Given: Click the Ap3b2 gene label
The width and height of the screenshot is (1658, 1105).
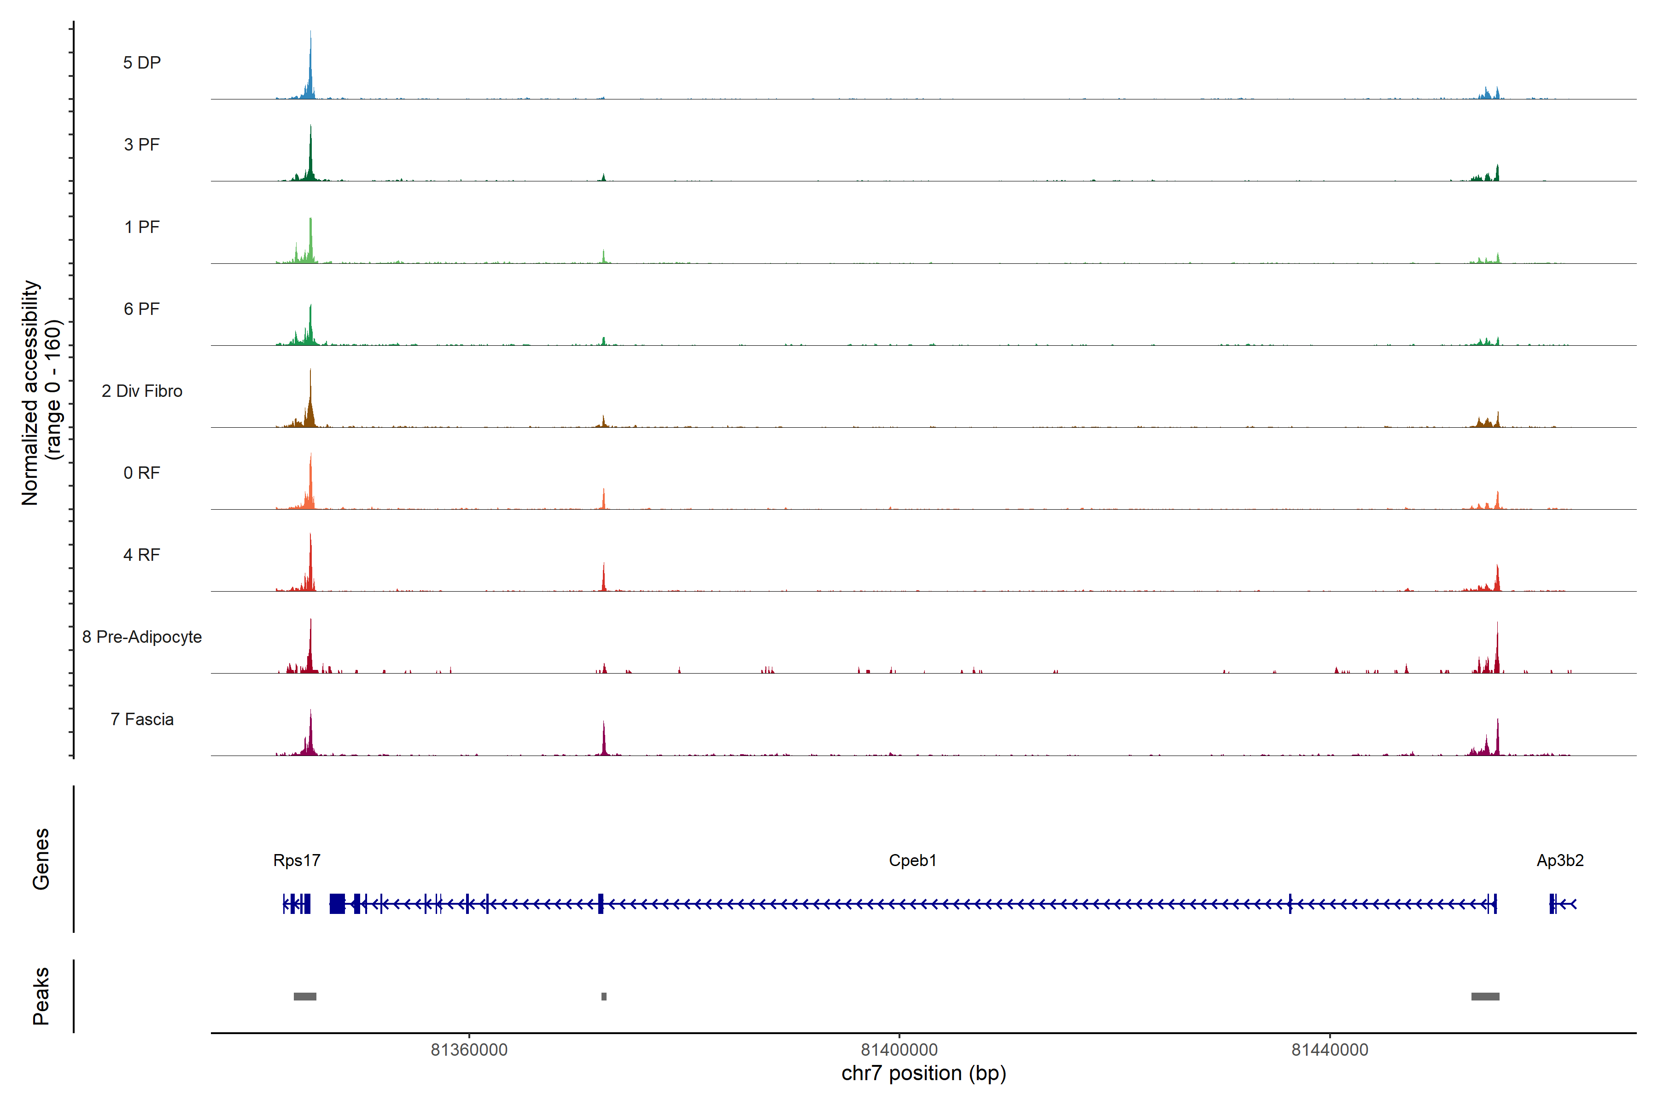Looking at the screenshot, I should pyautogui.click(x=1560, y=861).
